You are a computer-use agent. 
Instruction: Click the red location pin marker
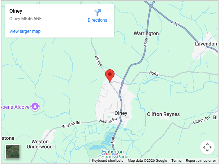pyautogui.click(x=110, y=76)
